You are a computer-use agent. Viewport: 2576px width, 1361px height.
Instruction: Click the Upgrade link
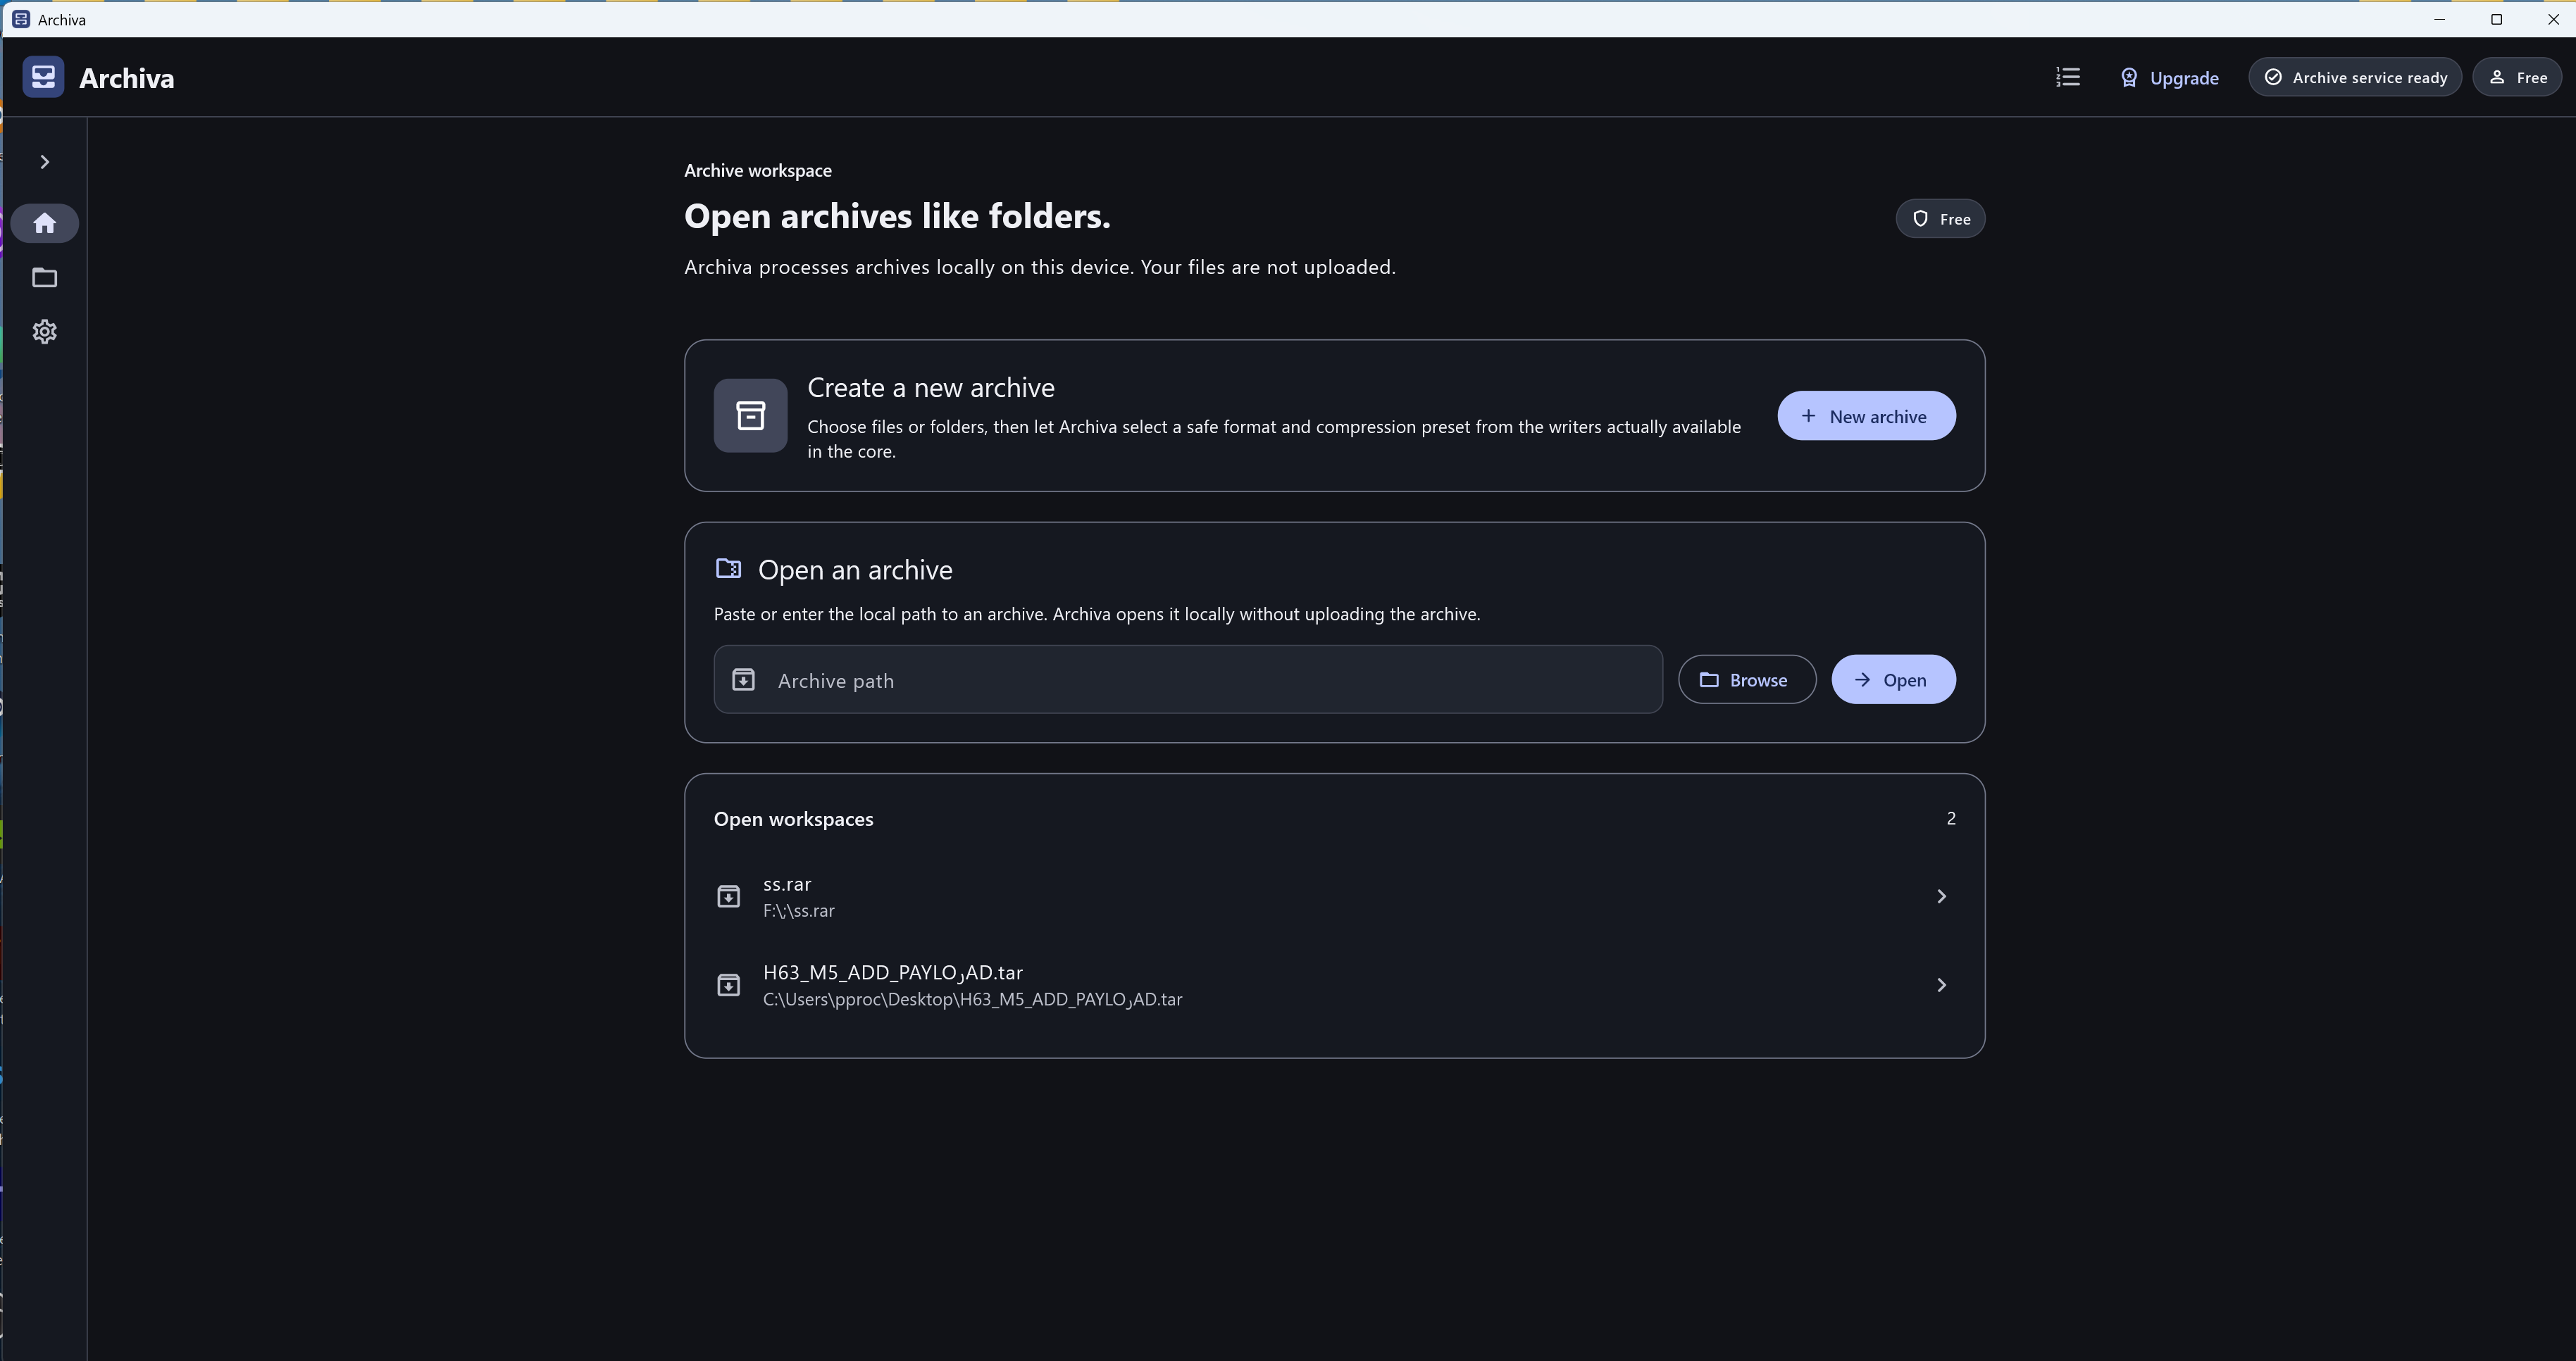point(2169,78)
